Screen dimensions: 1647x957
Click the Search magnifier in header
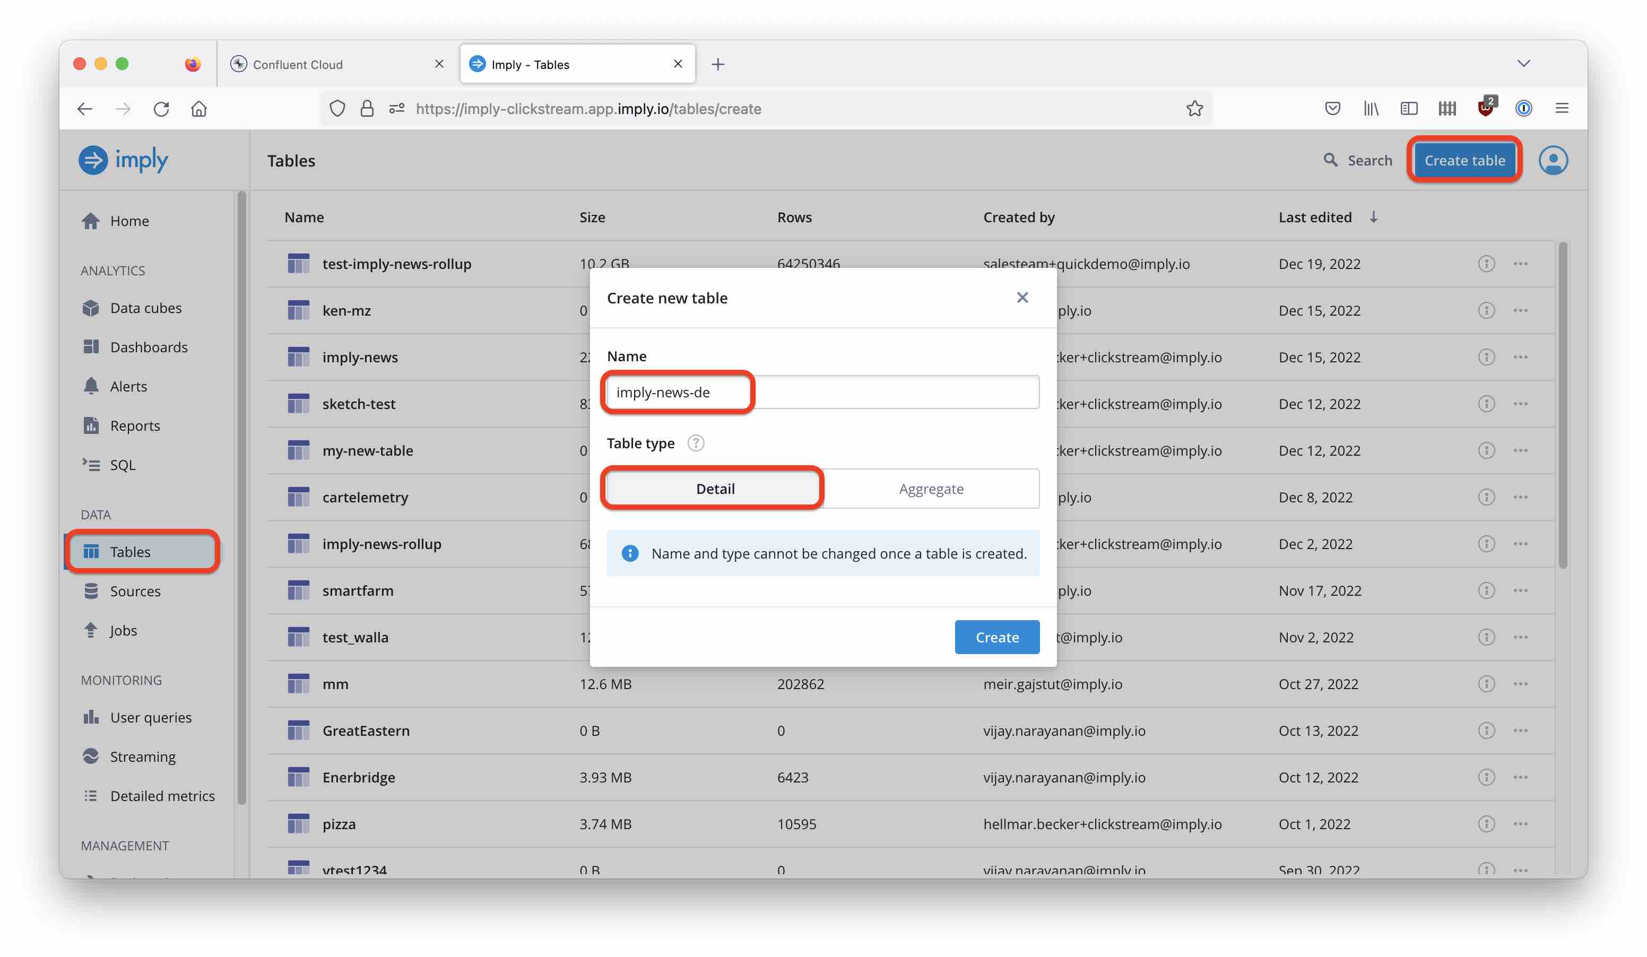point(1329,160)
